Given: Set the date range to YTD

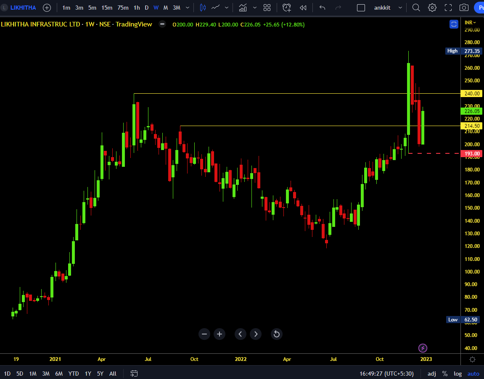Looking at the screenshot, I should 74,374.
